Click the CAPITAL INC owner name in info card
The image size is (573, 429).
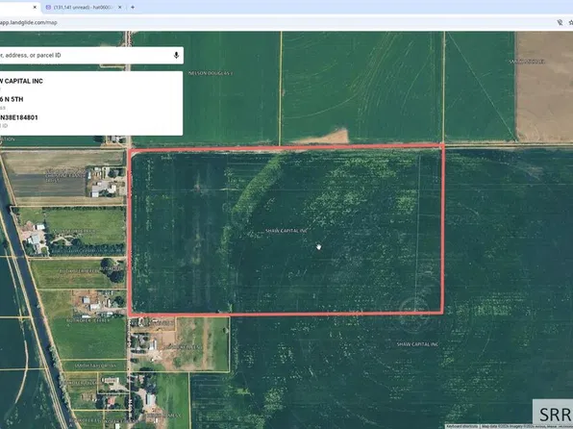coord(21,81)
